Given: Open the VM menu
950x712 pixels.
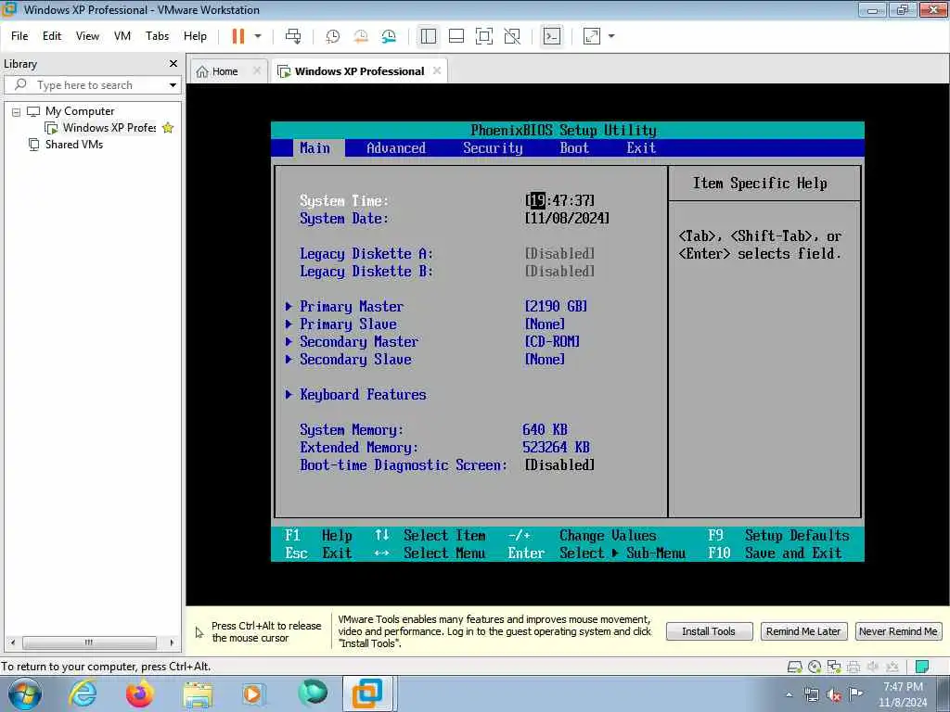Looking at the screenshot, I should pyautogui.click(x=122, y=36).
